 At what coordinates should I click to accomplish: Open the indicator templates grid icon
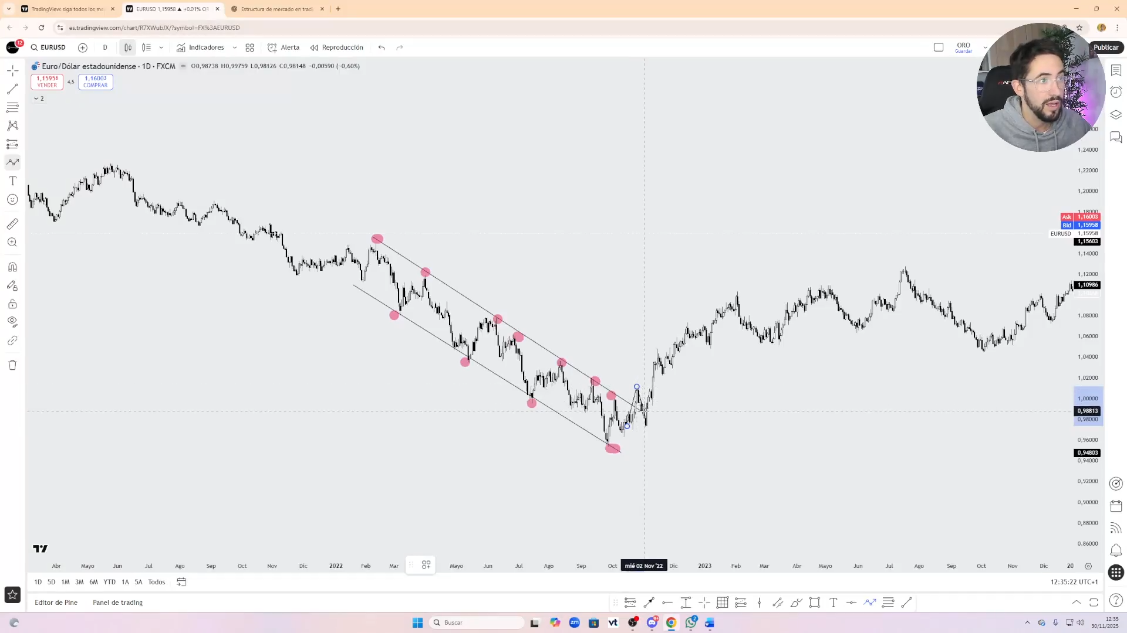(250, 47)
